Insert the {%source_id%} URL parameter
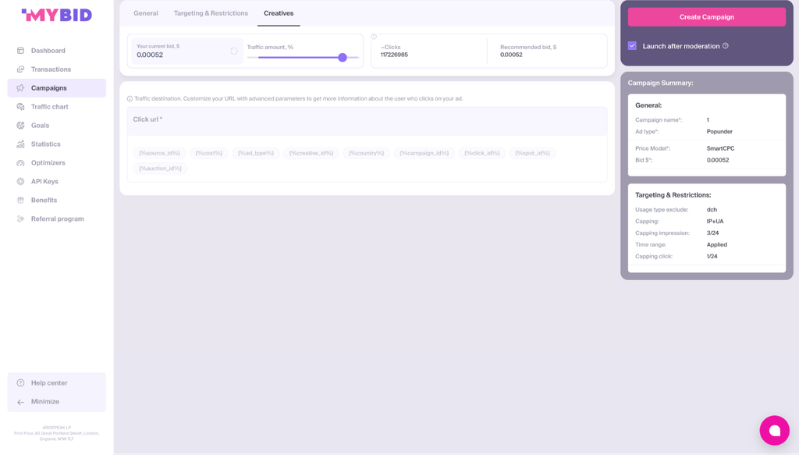 click(x=159, y=153)
